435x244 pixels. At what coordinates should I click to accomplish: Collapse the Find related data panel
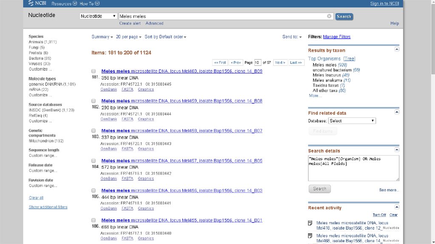click(397, 112)
